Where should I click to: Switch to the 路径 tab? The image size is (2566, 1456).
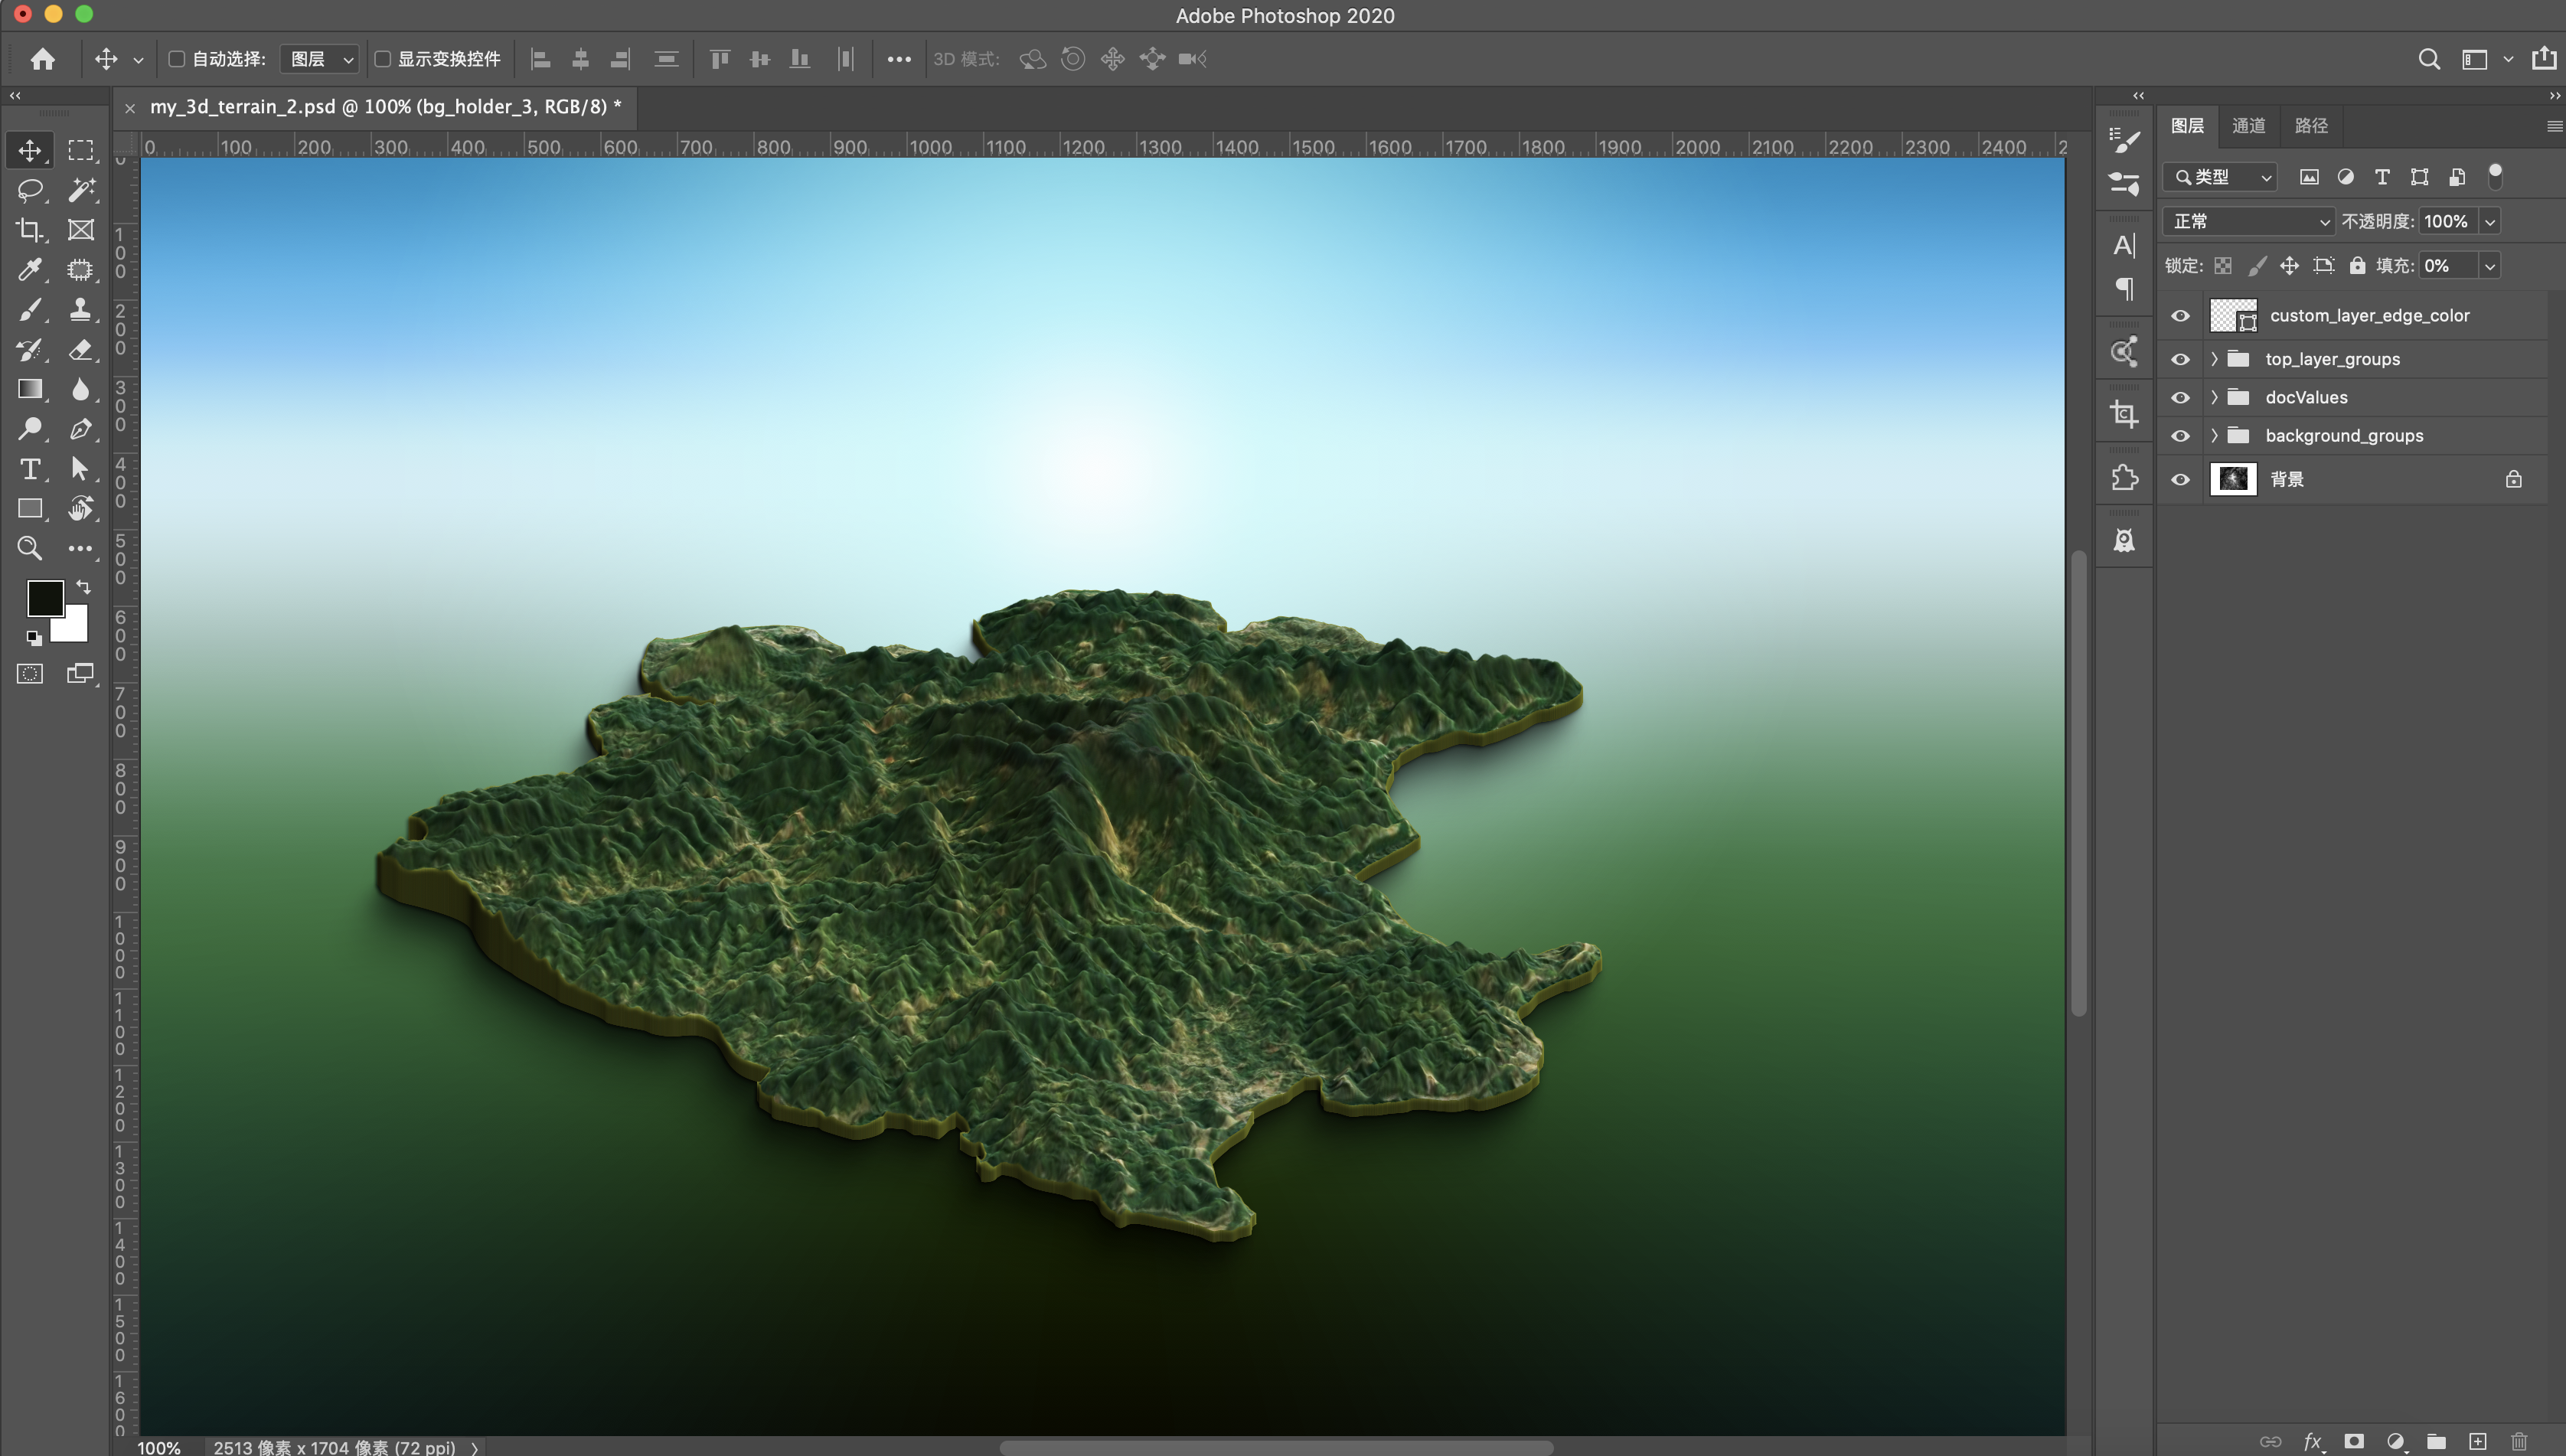(2310, 126)
